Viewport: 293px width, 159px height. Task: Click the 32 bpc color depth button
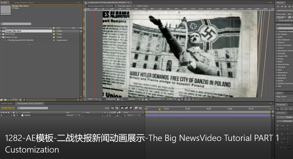tap(15, 100)
